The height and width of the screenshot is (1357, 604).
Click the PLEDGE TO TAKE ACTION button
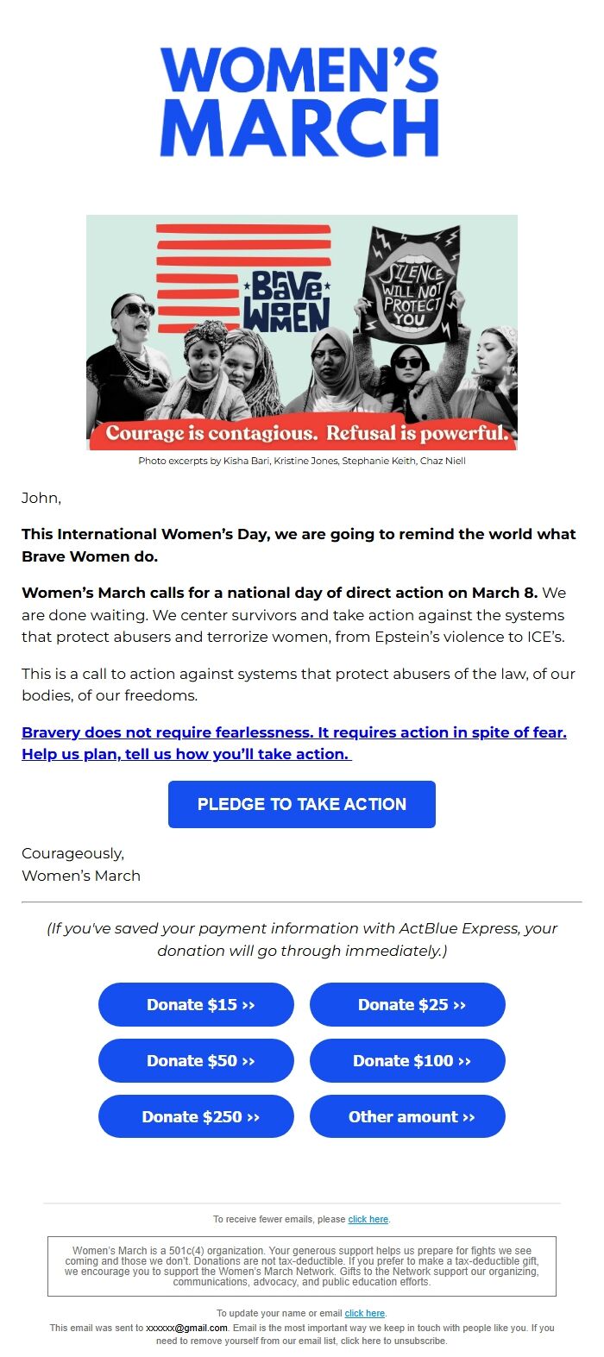(301, 803)
